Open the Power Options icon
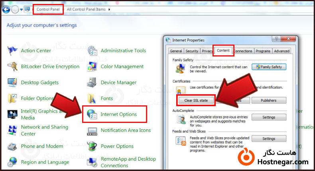The height and width of the screenshot is (171, 315). coord(93,146)
